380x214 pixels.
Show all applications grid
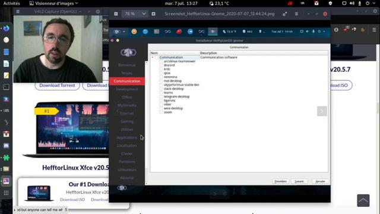6,193
